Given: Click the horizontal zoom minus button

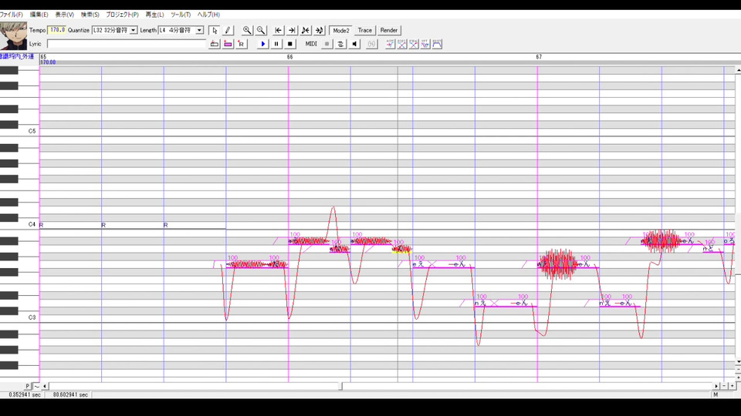Looking at the screenshot, I should click(724, 386).
